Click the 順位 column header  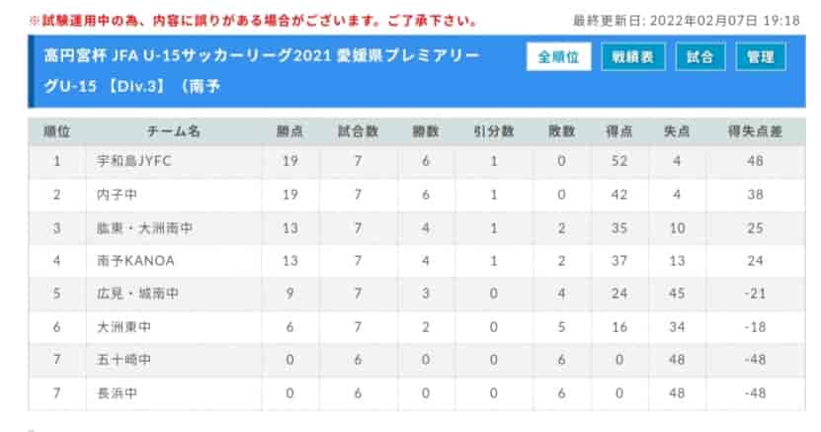(56, 131)
